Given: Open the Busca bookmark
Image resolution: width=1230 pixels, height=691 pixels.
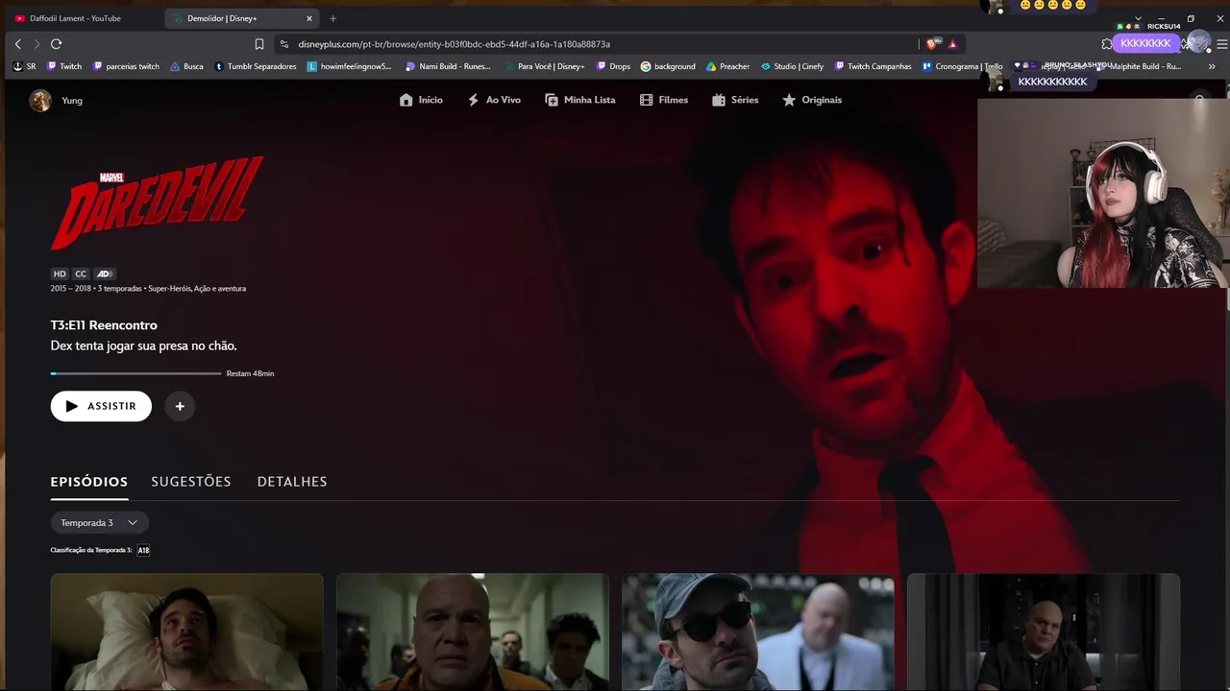Looking at the screenshot, I should pyautogui.click(x=186, y=66).
